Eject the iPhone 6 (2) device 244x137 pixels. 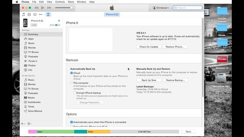tap(59, 21)
